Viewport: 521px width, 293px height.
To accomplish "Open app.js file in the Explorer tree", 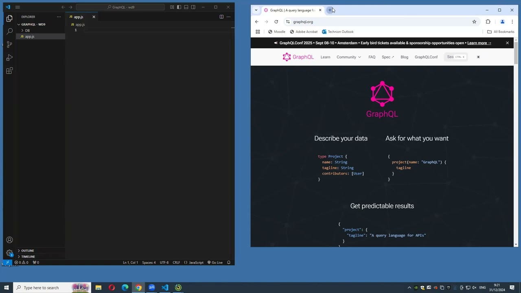I will [29, 37].
